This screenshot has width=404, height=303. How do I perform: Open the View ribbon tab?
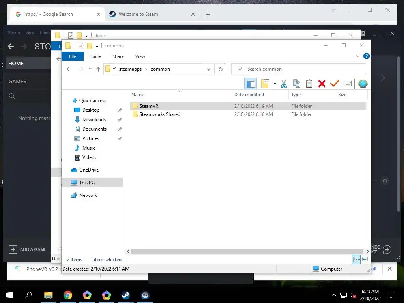[x=140, y=56]
